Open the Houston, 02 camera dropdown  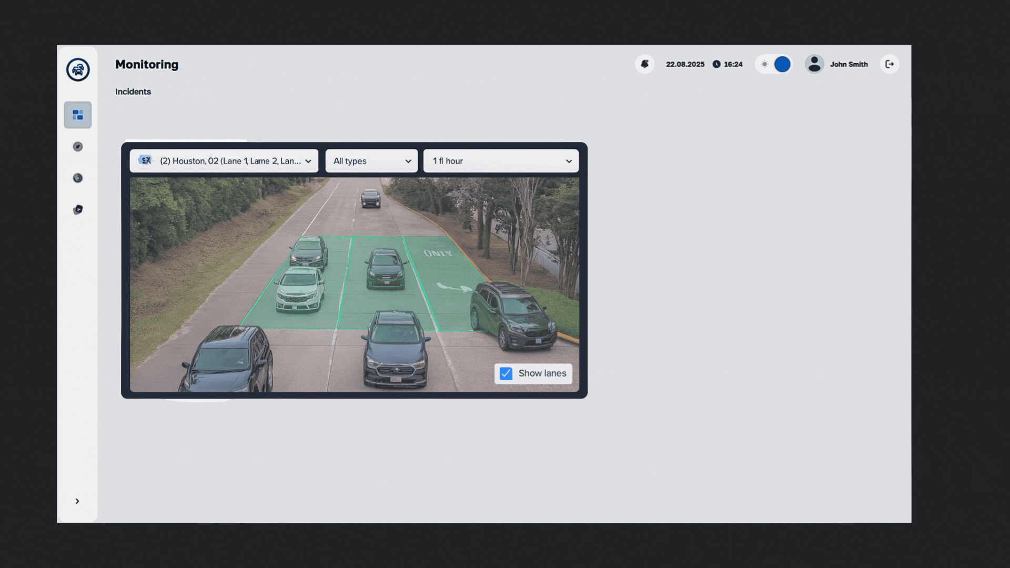pos(224,161)
